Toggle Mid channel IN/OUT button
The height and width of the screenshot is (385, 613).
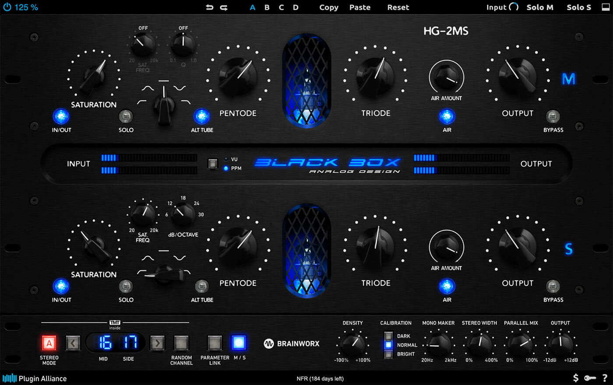tap(61, 116)
